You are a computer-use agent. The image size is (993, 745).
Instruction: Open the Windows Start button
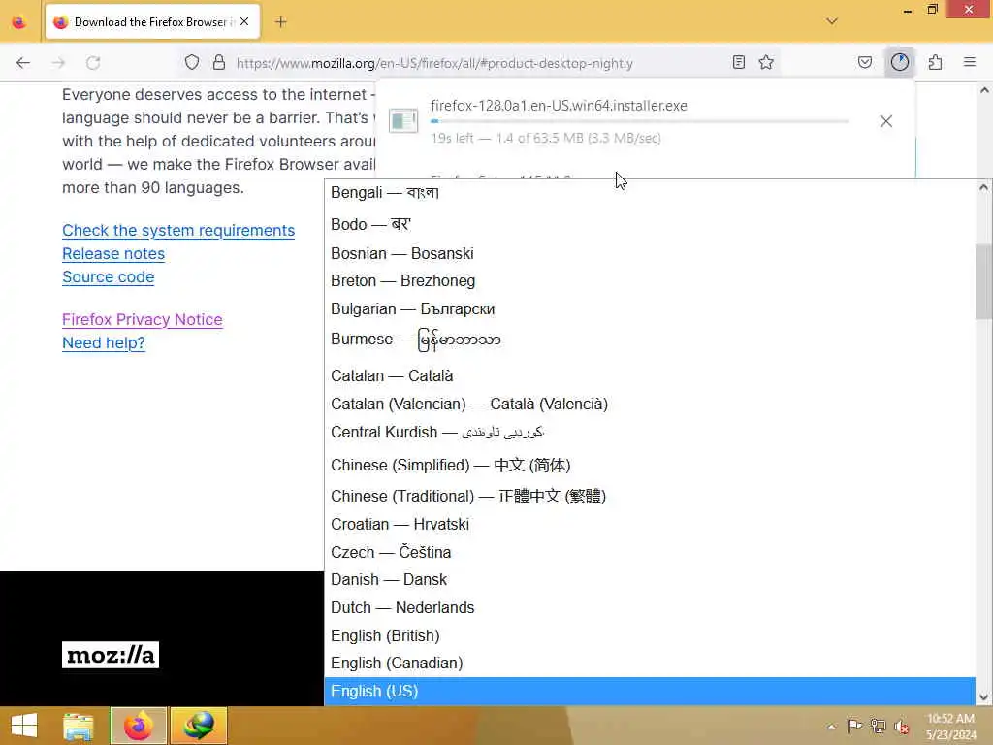pyautogui.click(x=24, y=726)
